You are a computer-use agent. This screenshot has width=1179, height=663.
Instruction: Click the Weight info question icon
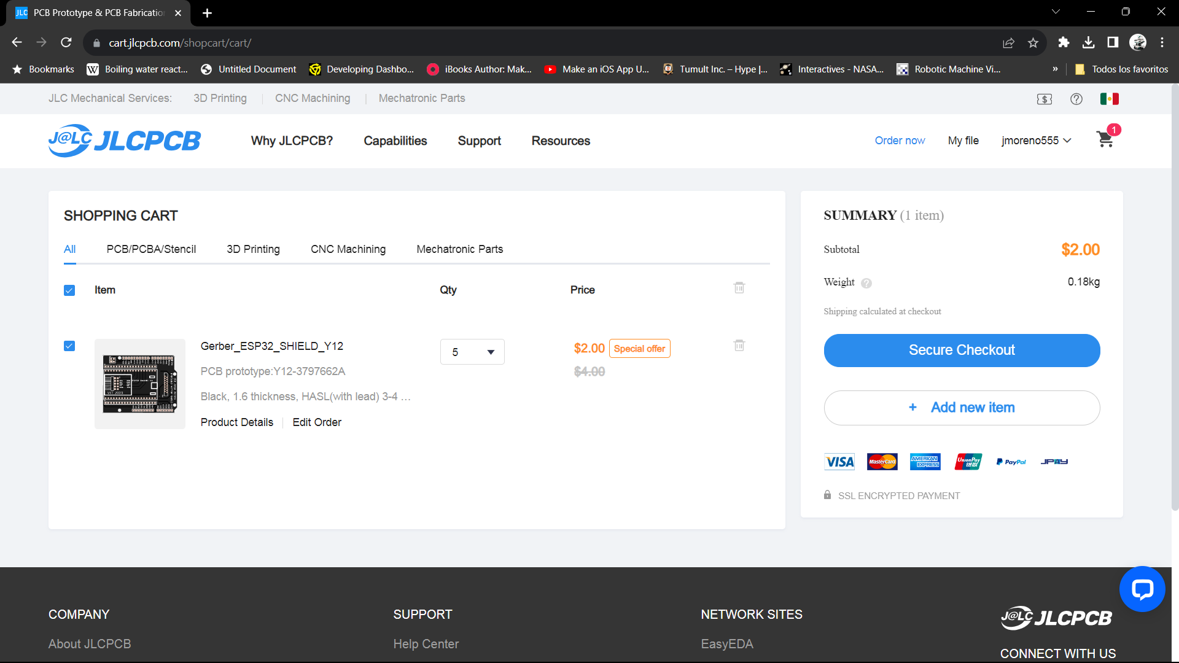tap(866, 283)
